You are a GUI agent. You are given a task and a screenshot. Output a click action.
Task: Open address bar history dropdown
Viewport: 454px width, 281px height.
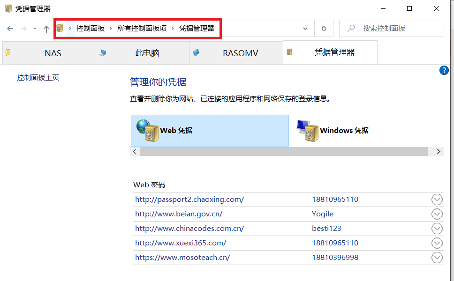305,28
